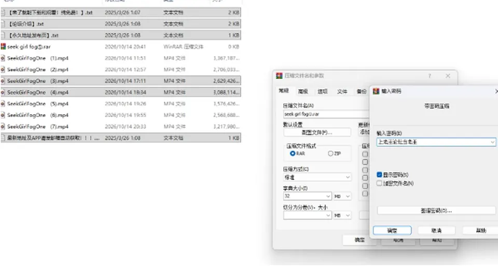Enable the 加密文件名 checkbox
This screenshot has height=266, width=498.
coord(379,183)
